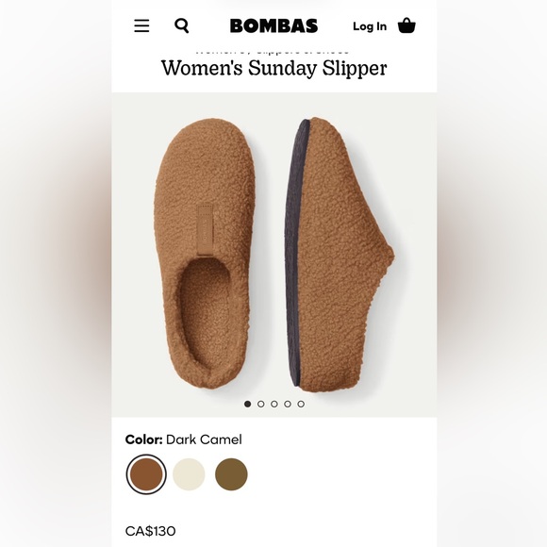Open the hamburger navigation menu
Image resolution: width=547 pixels, height=547 pixels.
pyautogui.click(x=141, y=26)
